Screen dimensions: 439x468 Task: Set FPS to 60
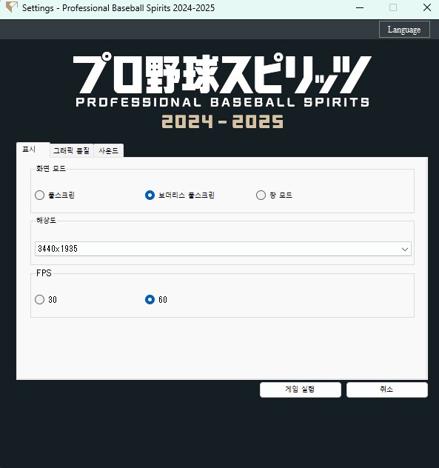[x=156, y=299]
